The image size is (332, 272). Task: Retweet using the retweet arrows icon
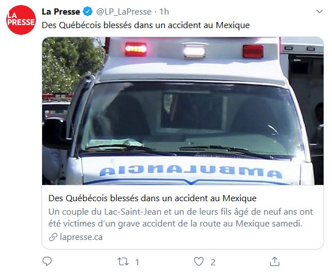pyautogui.click(x=123, y=262)
